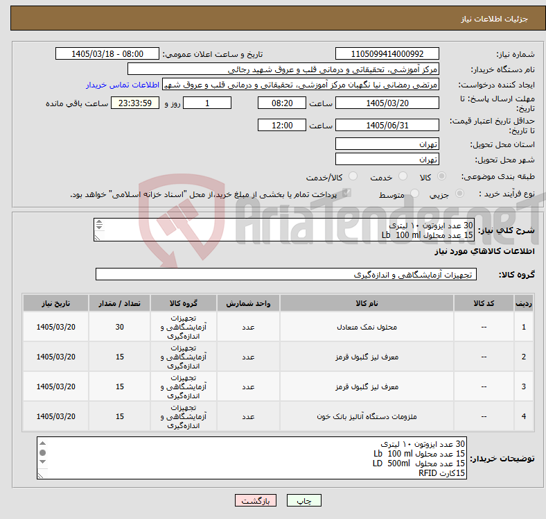Select the خدمت radio button
The height and width of the screenshot is (519, 546).
[403, 176]
